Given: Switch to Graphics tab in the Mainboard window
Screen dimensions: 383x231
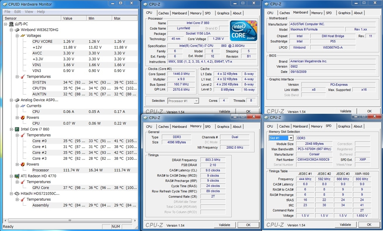Looking at the screenshot, I should tap(344, 13).
